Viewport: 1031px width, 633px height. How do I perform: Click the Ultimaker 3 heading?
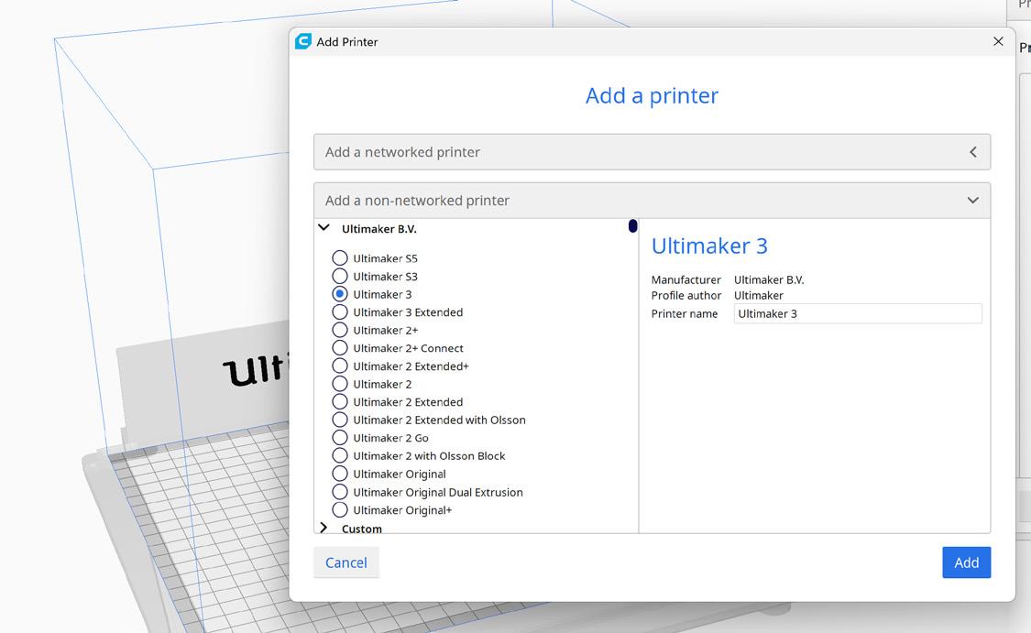[x=709, y=246]
